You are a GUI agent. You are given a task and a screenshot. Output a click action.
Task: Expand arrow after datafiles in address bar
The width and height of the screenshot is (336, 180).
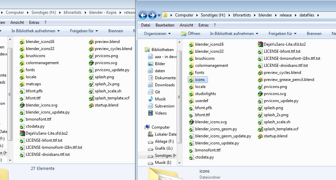click(318, 15)
